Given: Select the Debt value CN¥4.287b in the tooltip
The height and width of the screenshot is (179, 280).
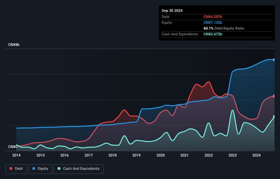Looking at the screenshot, I should tap(213, 17).
